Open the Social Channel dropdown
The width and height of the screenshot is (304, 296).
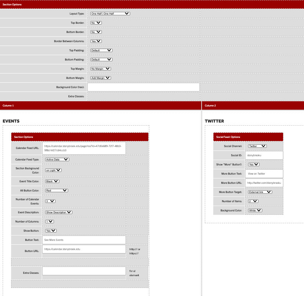257,146
